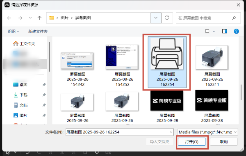This screenshot has height=156, width=246.
Task: Open recent locations chevron next to forward arrow
Action: 30,18
